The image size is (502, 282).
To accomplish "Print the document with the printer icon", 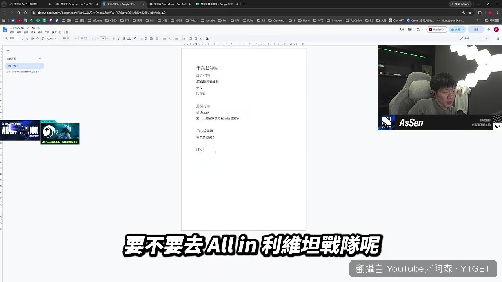I will click(32, 38).
